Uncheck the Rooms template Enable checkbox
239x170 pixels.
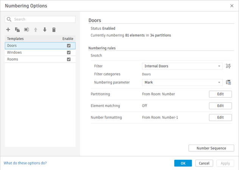coord(68,59)
